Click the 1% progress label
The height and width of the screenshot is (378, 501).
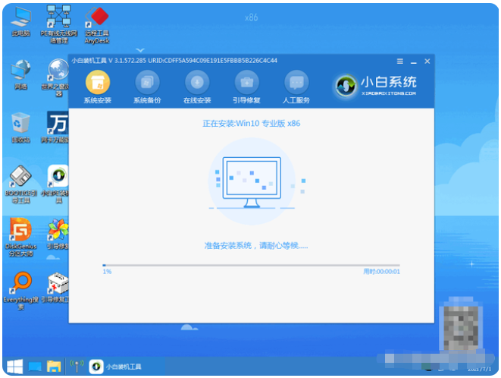click(107, 272)
